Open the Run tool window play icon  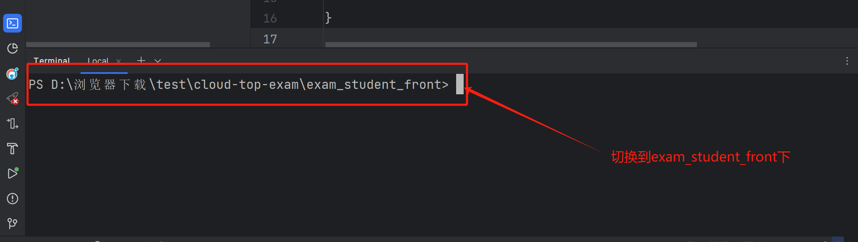[x=13, y=174]
